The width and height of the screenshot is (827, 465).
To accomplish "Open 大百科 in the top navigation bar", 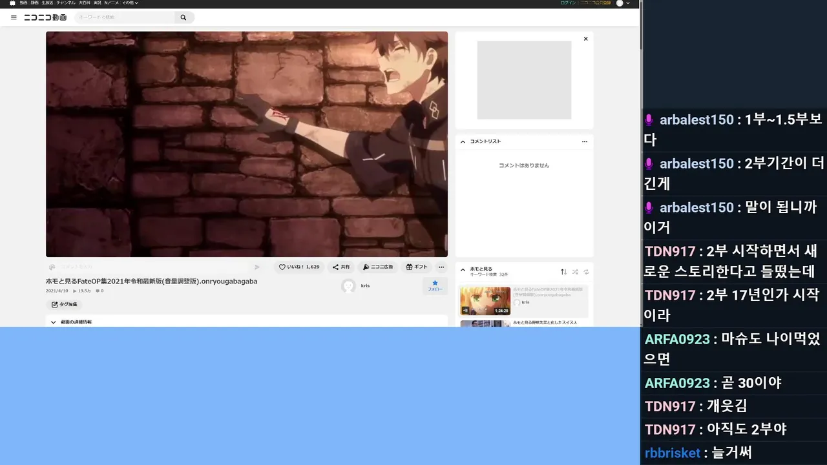I will (85, 3).
